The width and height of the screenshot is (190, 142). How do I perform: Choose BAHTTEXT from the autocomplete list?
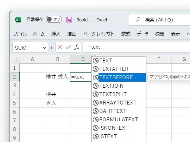pos(119,111)
